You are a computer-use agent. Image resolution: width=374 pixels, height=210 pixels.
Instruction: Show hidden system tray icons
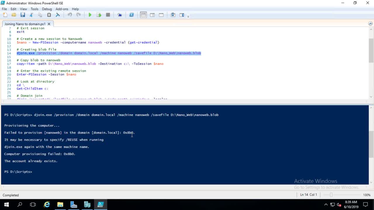pos(326,204)
